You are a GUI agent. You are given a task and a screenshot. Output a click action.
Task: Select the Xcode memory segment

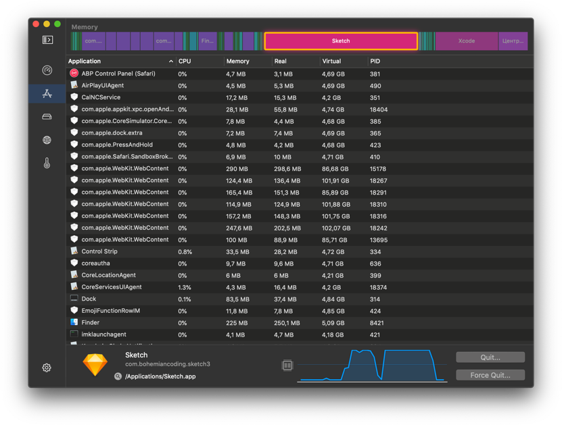pos(465,41)
